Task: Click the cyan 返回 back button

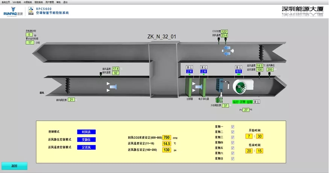Action: tap(14, 165)
